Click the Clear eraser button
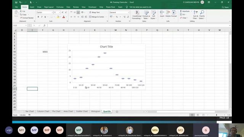The image size is (244, 137). pyautogui.click(x=183, y=18)
